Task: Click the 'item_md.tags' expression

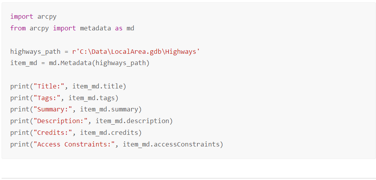Action: (x=91, y=98)
